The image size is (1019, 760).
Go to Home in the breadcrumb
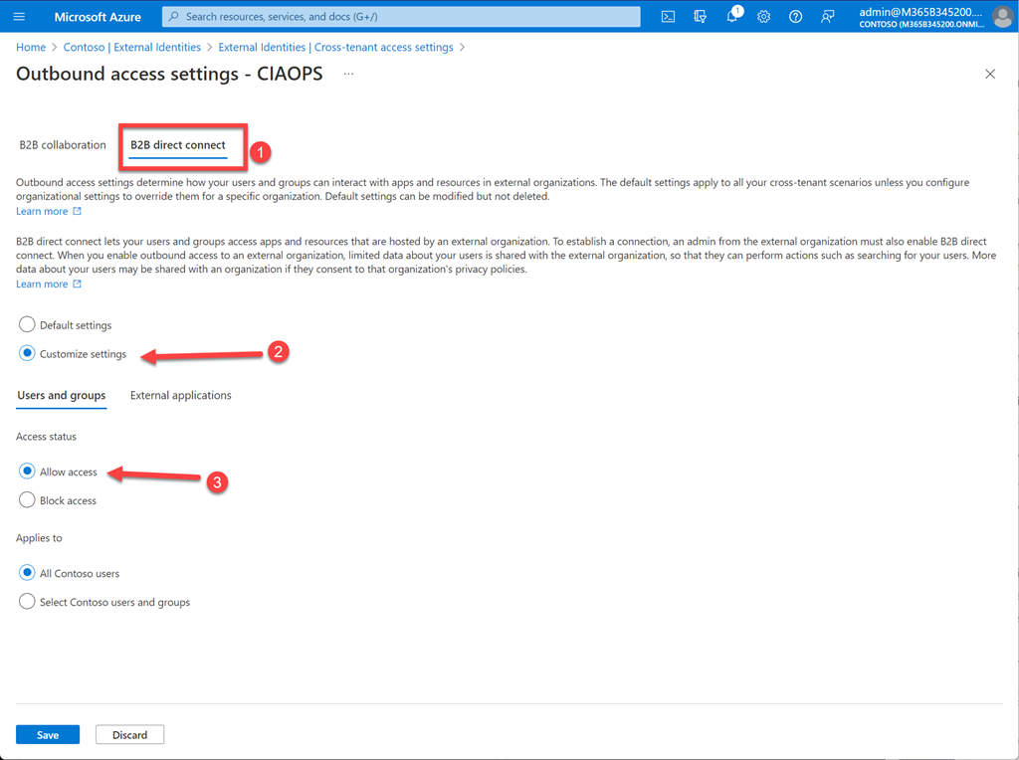[x=31, y=47]
